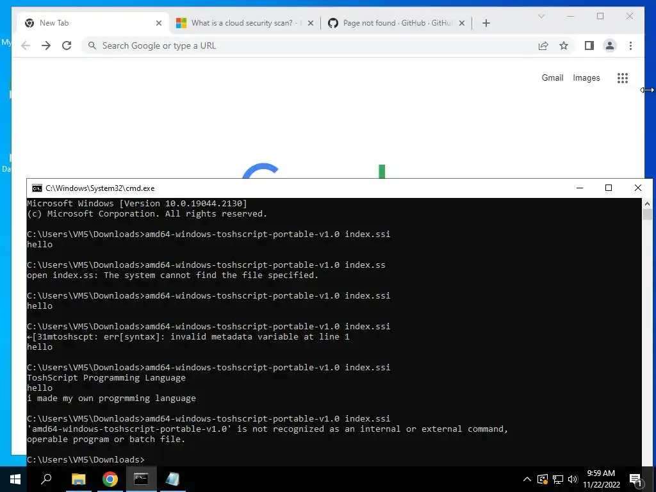Click the final C:\Users\VM5\Downloads> prompt
The image size is (656, 492).
(x=86, y=460)
